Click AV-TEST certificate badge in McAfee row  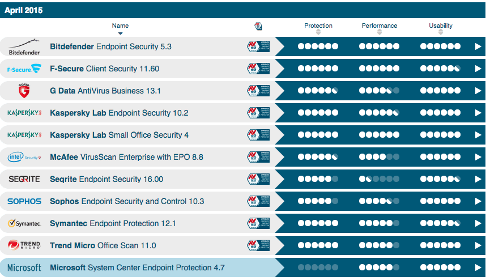[x=258, y=157]
